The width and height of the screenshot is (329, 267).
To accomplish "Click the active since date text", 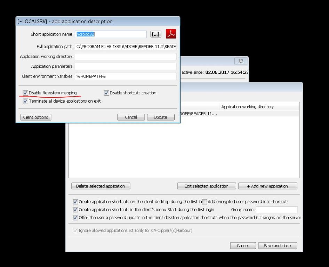I will 226,72.
